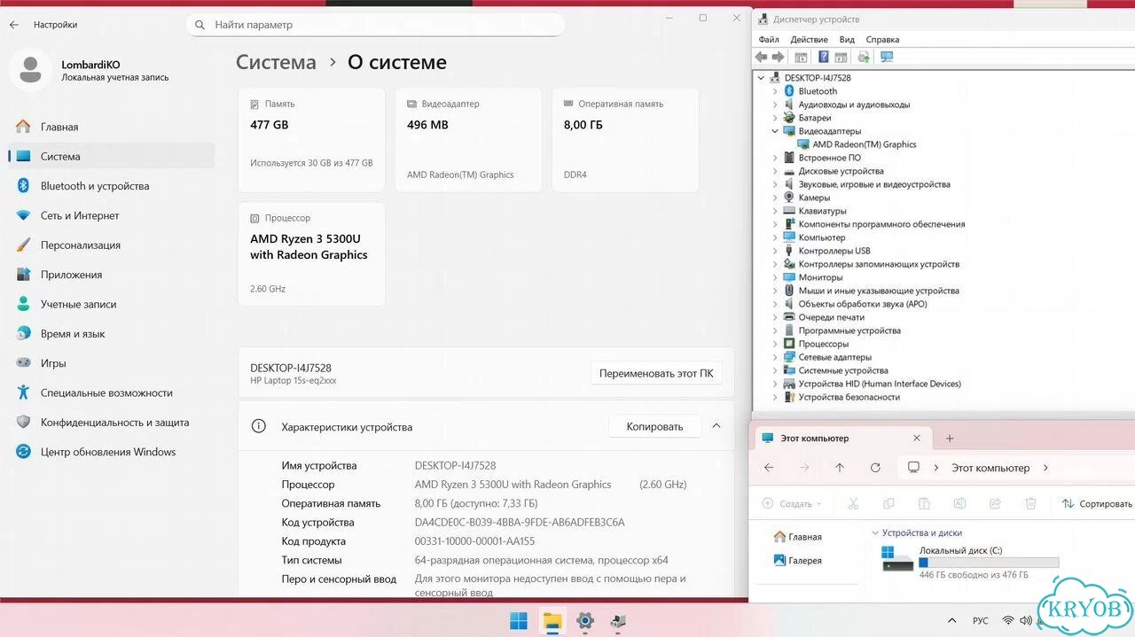Screen dimensions: 1135x637
Task: Click the Delete trash icon in Explorer
Action: coord(1030,503)
